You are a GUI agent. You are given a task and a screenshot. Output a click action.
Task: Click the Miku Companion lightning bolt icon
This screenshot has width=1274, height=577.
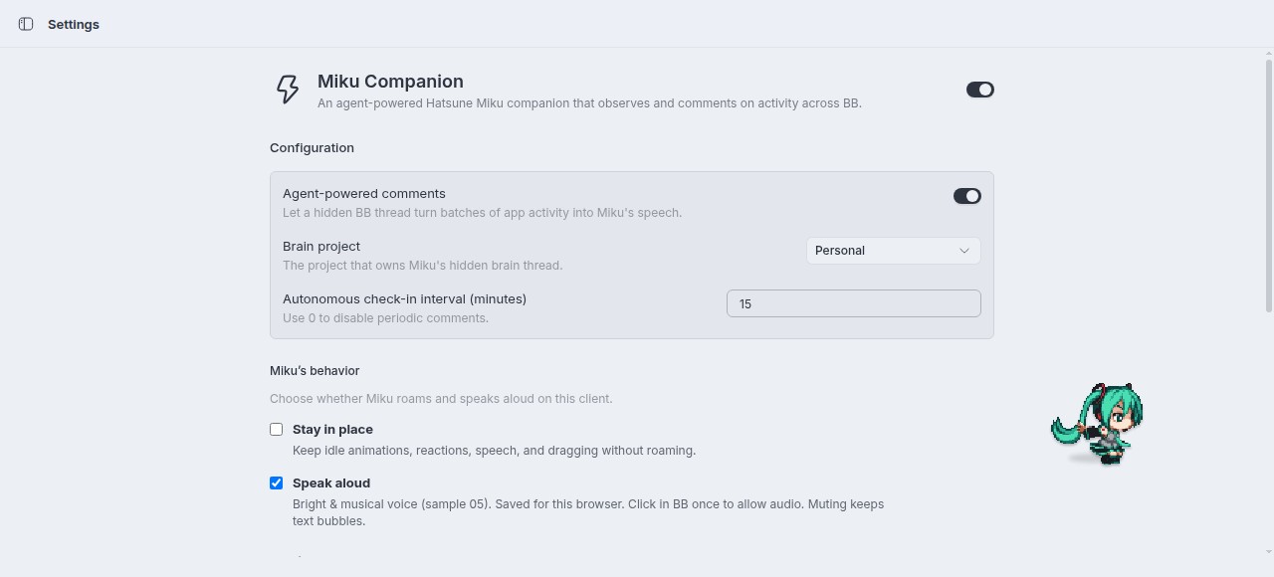288,90
